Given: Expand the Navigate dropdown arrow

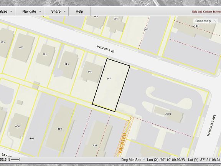Looking at the screenshot, I should (40, 12).
